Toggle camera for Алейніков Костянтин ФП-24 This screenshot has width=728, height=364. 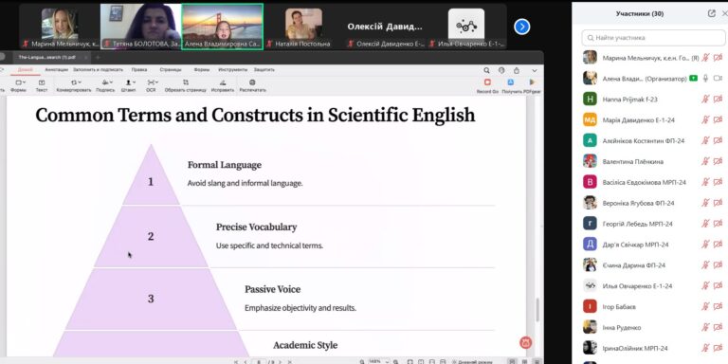pos(718,140)
